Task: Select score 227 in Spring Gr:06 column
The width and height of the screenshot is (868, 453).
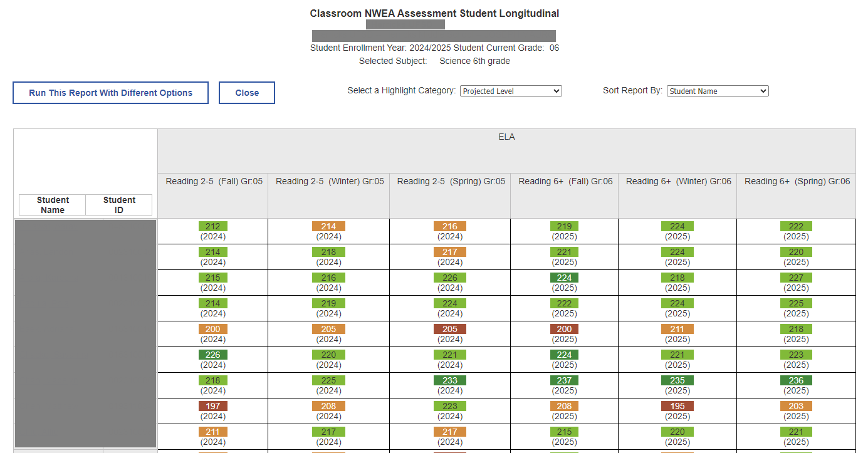Action: coord(796,278)
